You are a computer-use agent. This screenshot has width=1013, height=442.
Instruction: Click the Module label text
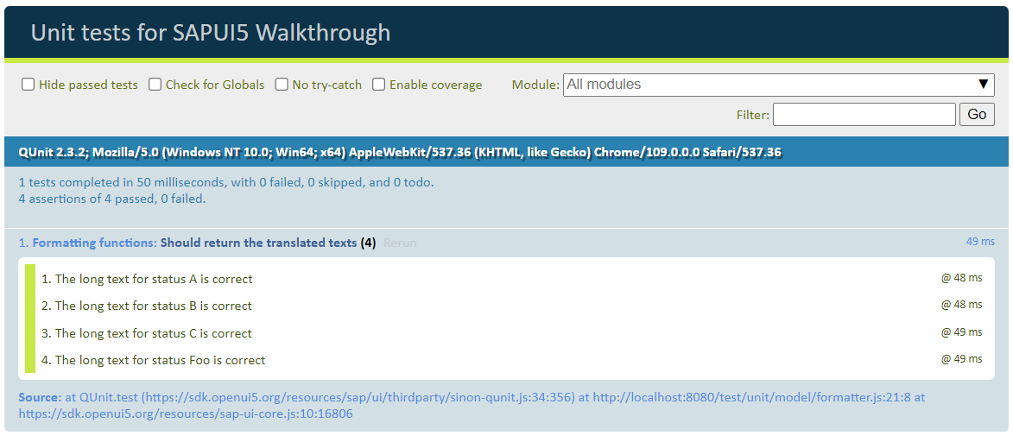point(535,85)
